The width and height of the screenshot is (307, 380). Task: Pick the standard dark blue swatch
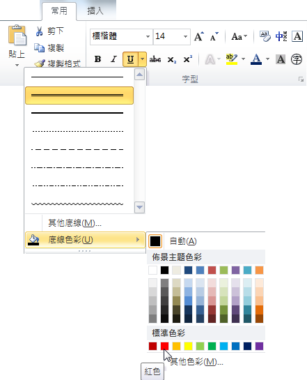click(x=248, y=347)
